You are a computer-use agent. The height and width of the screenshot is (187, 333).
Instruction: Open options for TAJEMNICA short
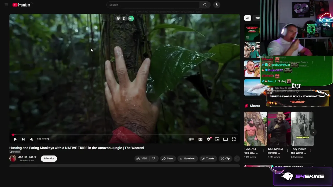coord(287,150)
